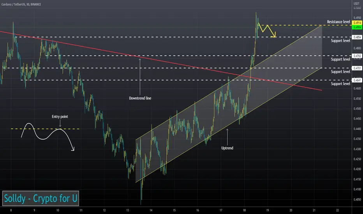
Task: Click date 8 on time axis
Action: pos(11,210)
